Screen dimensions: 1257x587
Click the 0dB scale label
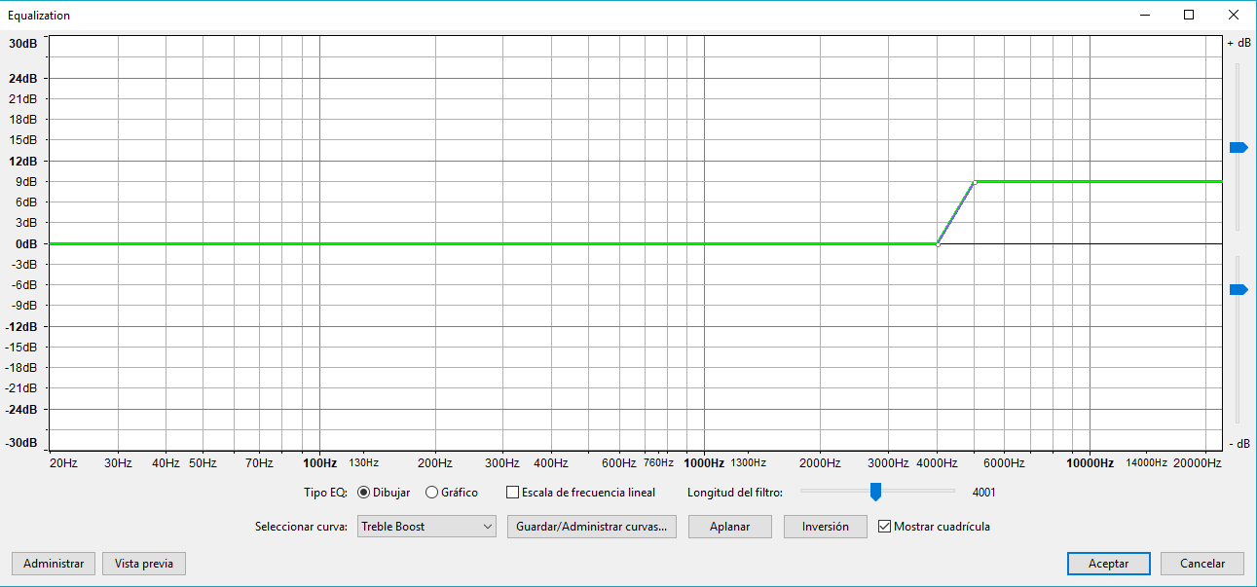(26, 244)
